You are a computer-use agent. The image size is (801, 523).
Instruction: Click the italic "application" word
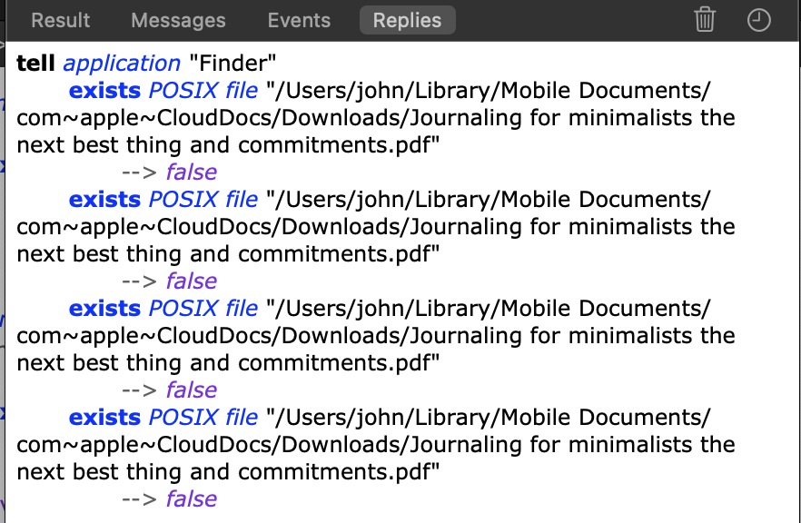(x=122, y=64)
